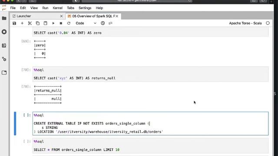This screenshot has width=278, height=156.
Task: Click into CREATE EXTERNAL TABLE code cell
Action: [x=151, y=123]
